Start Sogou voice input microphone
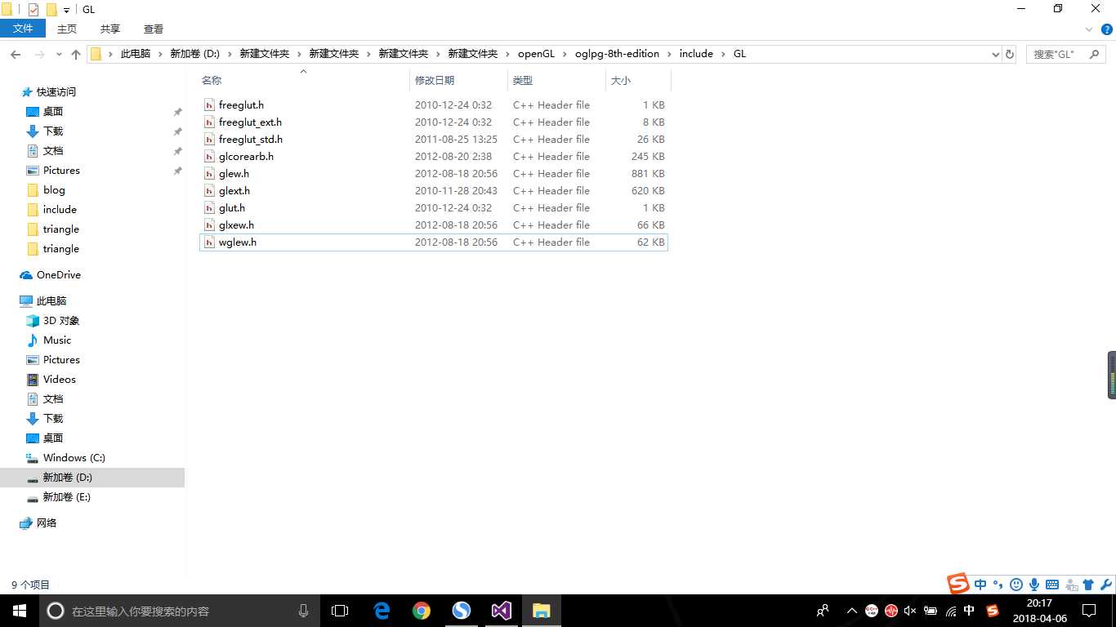Viewport: 1116px width, 627px height. click(1034, 585)
